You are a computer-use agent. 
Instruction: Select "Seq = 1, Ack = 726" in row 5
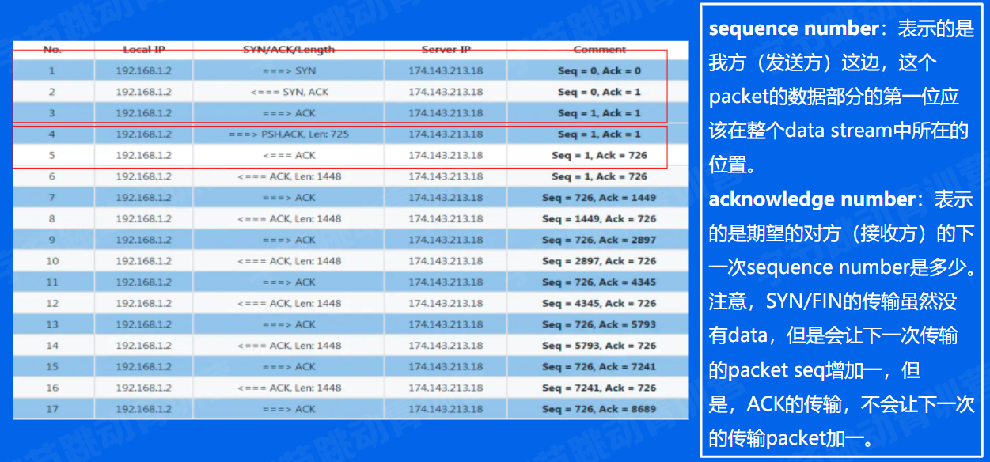coord(599,155)
